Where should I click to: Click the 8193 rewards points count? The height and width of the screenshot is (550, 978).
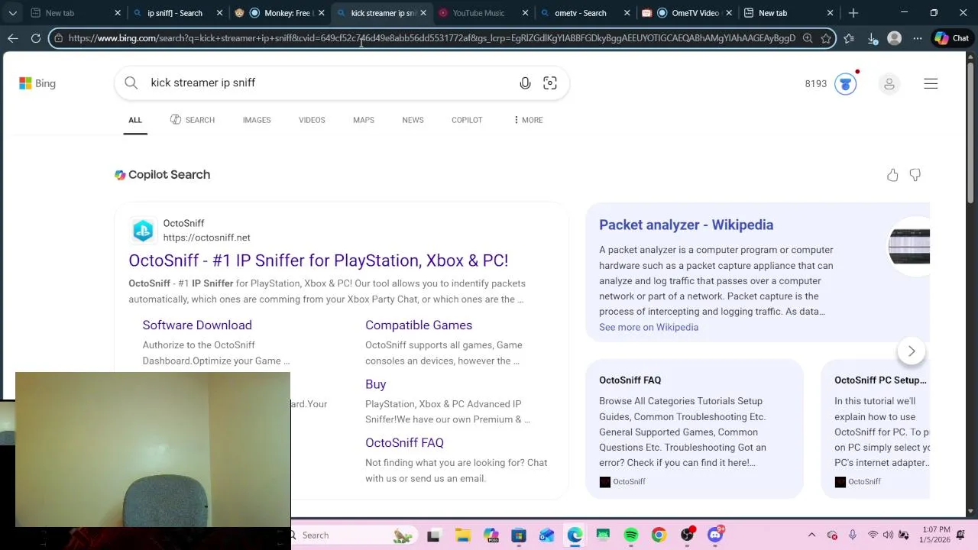click(x=815, y=84)
